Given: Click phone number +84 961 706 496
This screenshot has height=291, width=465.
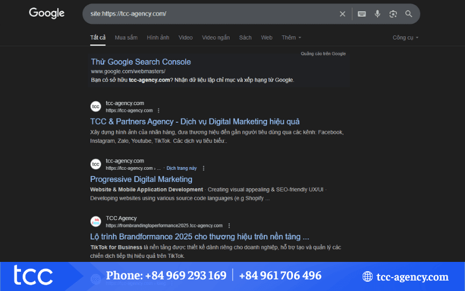Looking at the screenshot, I should click(x=280, y=275).
